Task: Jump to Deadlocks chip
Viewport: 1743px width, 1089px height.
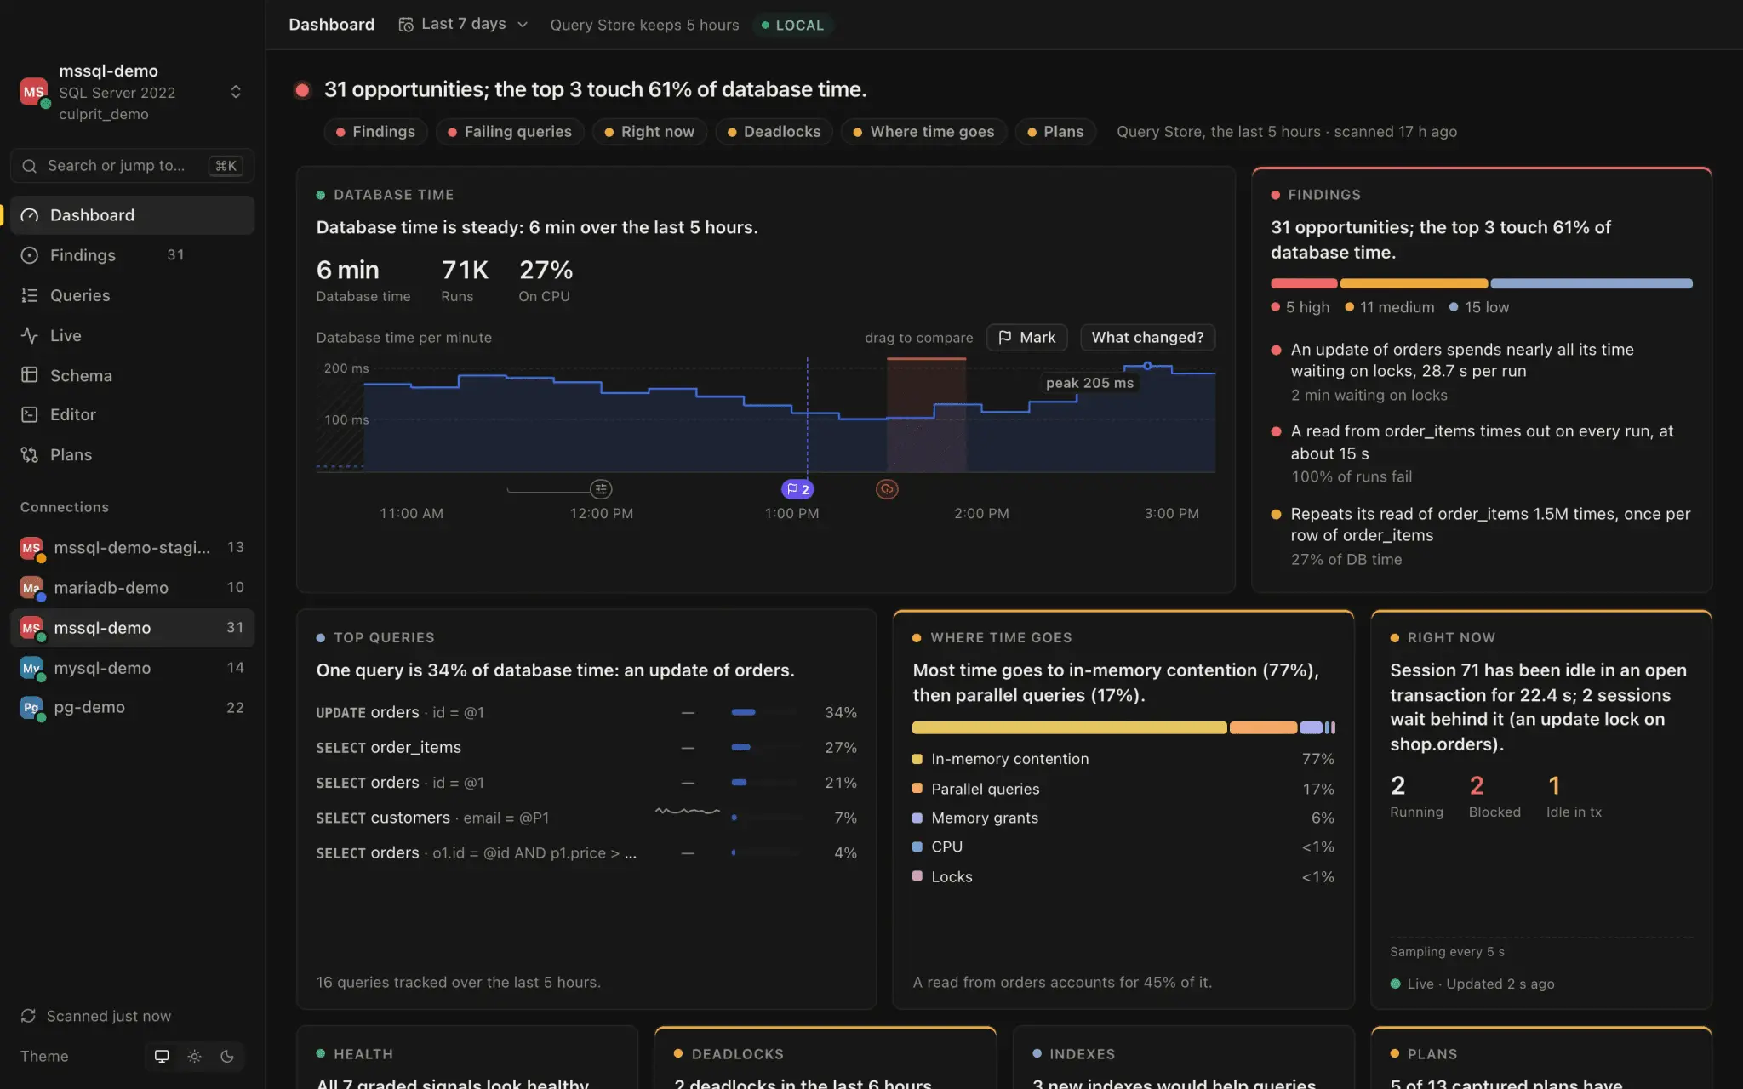Action: (x=774, y=132)
